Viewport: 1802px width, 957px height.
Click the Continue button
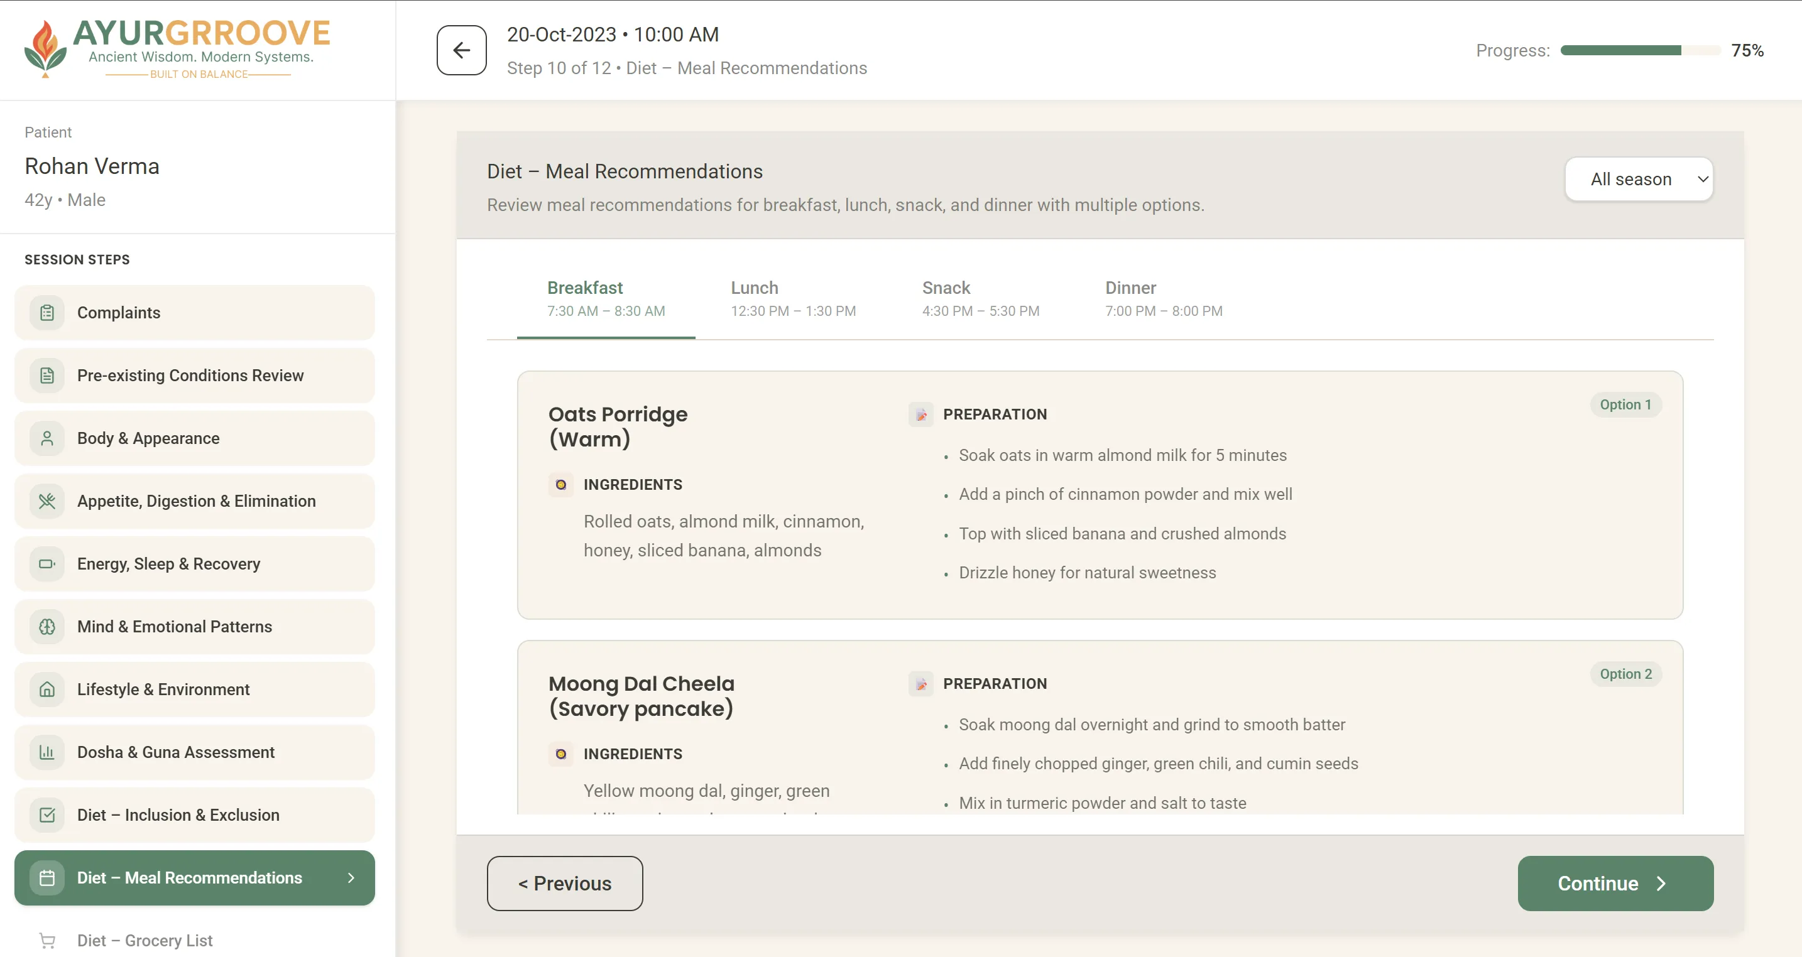click(1615, 884)
